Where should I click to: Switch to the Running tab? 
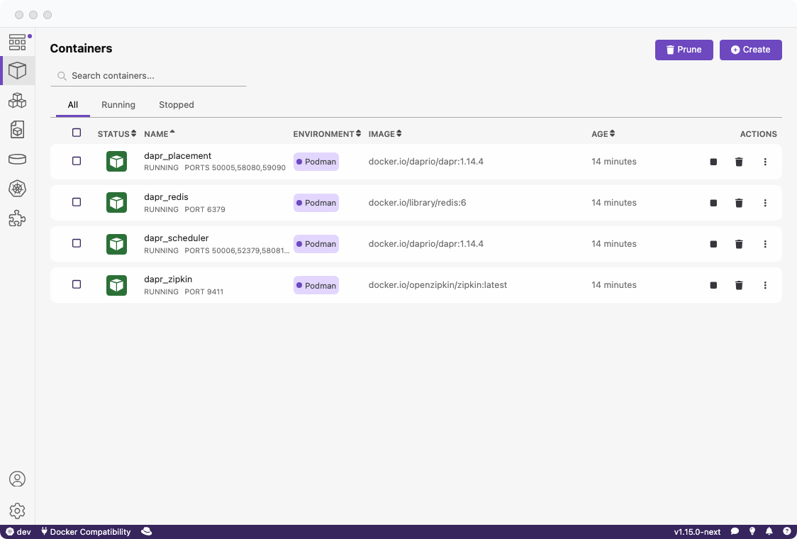pyautogui.click(x=118, y=105)
